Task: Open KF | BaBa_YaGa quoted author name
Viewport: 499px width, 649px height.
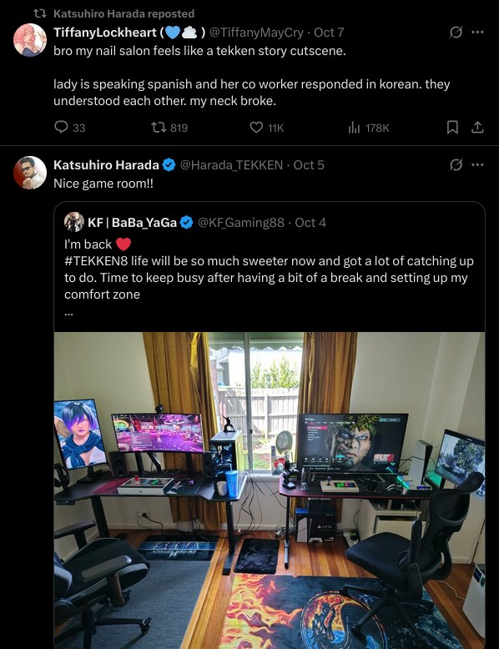Action: [x=132, y=222]
